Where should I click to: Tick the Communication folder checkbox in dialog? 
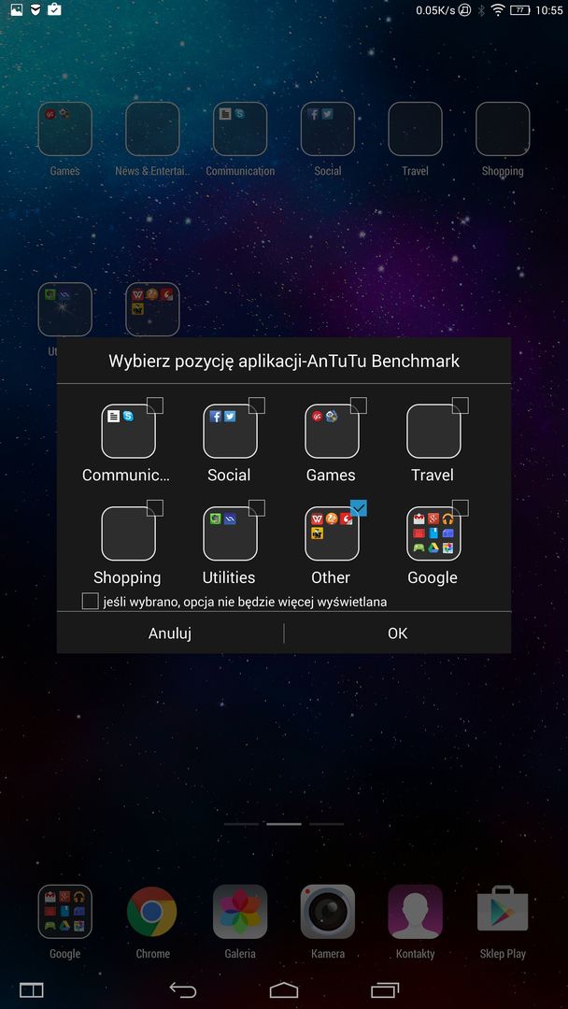tap(155, 405)
